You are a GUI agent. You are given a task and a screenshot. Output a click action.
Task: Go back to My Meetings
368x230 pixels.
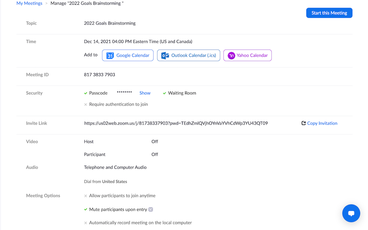click(x=29, y=3)
